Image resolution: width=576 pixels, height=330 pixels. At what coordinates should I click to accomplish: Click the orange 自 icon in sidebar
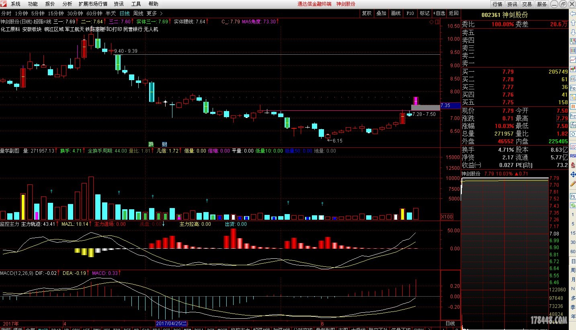click(x=572, y=107)
